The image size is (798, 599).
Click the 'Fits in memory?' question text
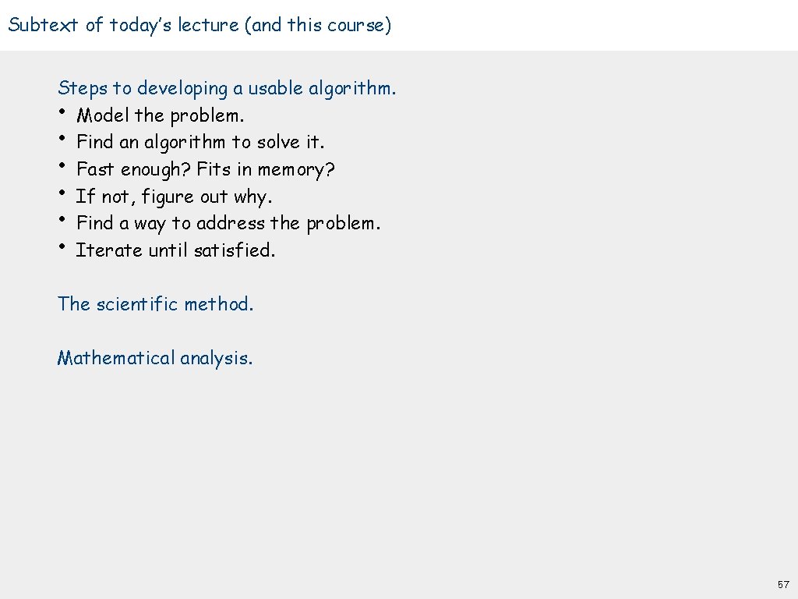click(267, 169)
